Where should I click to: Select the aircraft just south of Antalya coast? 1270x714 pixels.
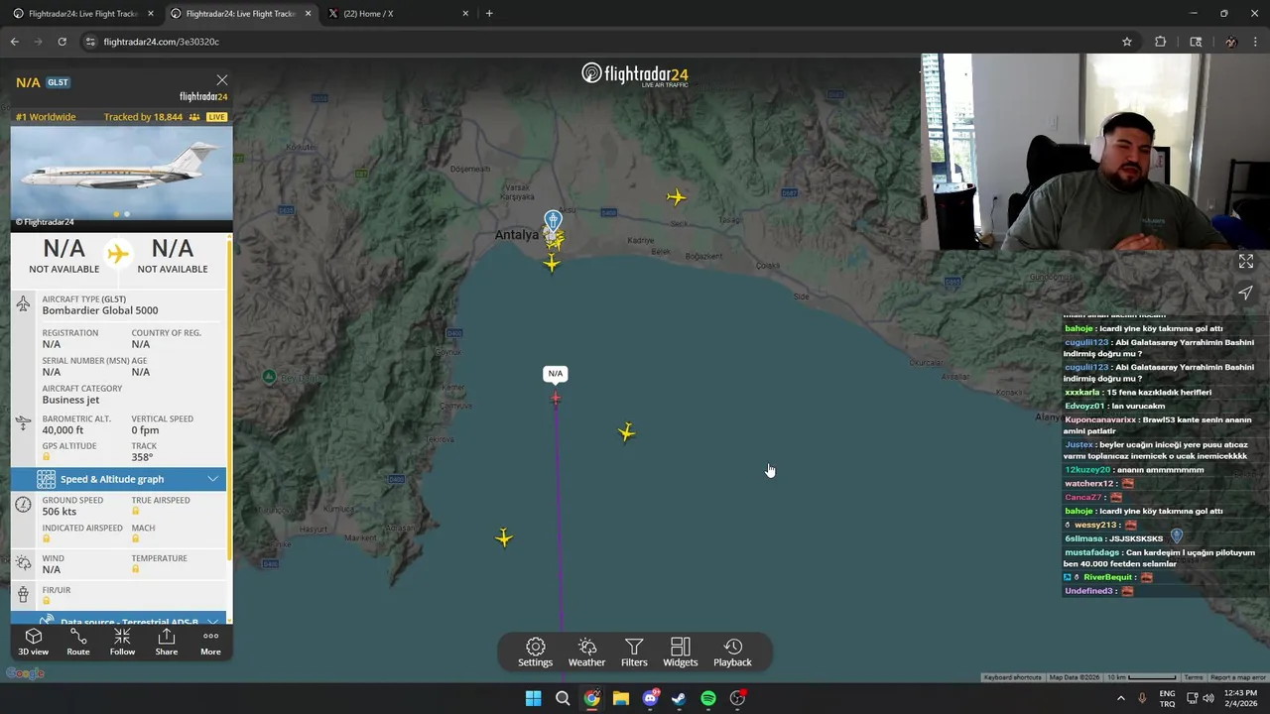click(x=552, y=263)
